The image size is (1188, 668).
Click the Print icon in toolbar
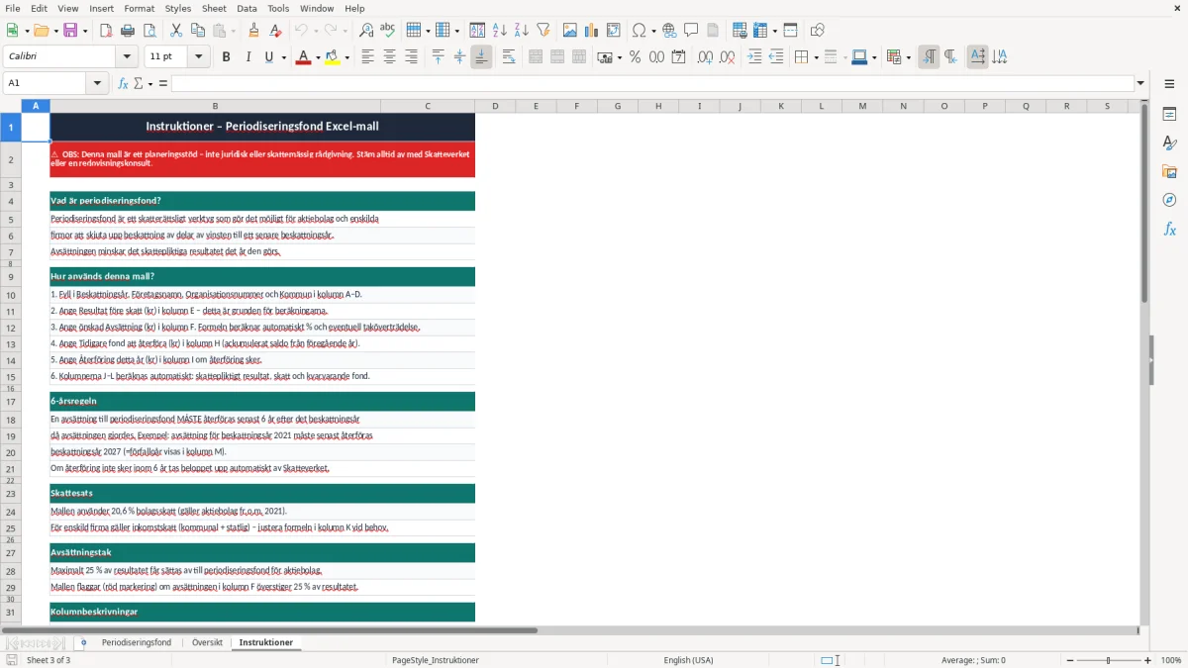pyautogui.click(x=128, y=31)
